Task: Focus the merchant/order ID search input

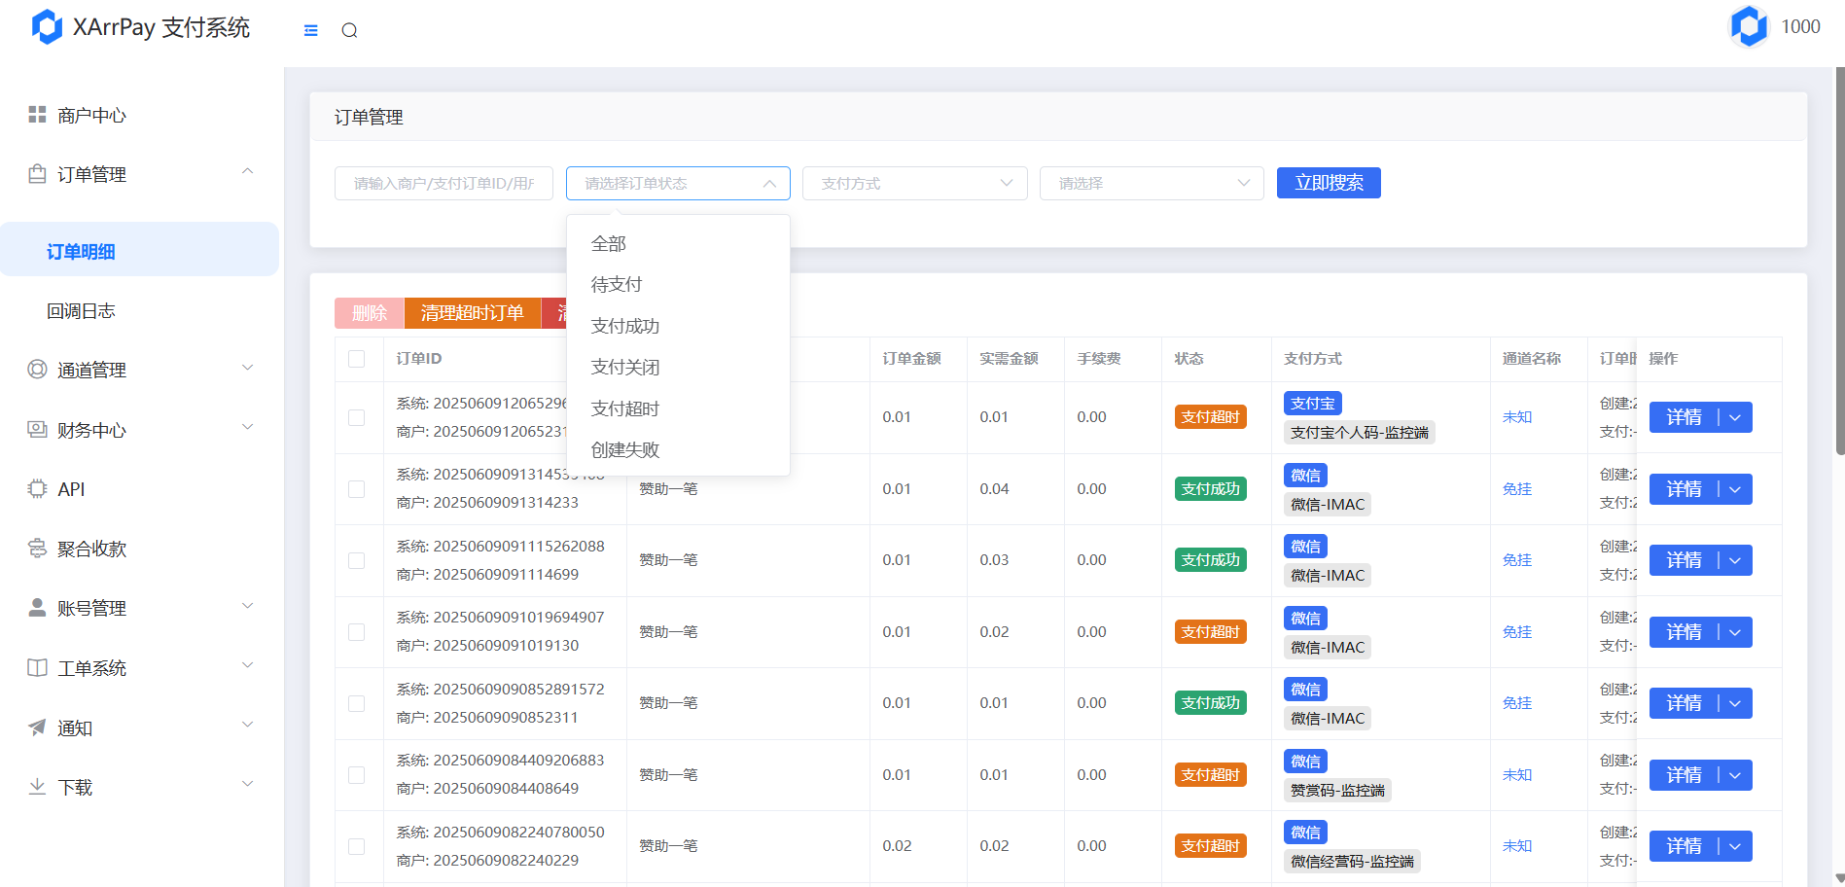Action: (x=444, y=183)
